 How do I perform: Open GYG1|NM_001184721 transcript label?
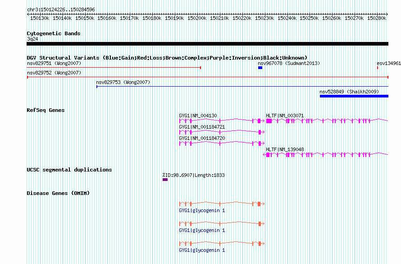[202, 127]
